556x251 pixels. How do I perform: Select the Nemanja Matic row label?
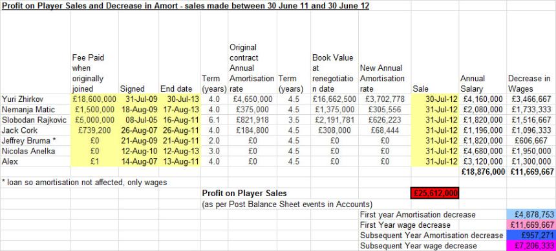(36, 110)
